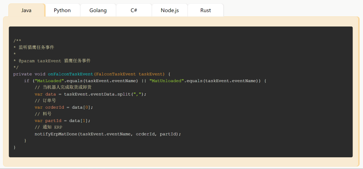Click the "MatUnloaded" string in code
The width and height of the screenshot is (363, 169).
[166, 81]
